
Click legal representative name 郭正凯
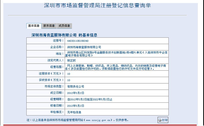coord(72,61)
